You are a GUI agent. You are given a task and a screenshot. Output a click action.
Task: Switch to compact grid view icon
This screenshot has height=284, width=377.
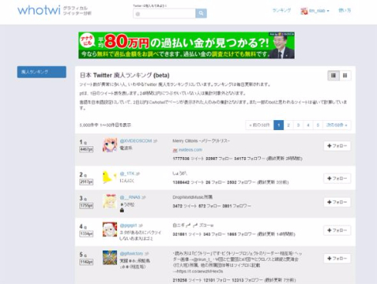[345, 75]
